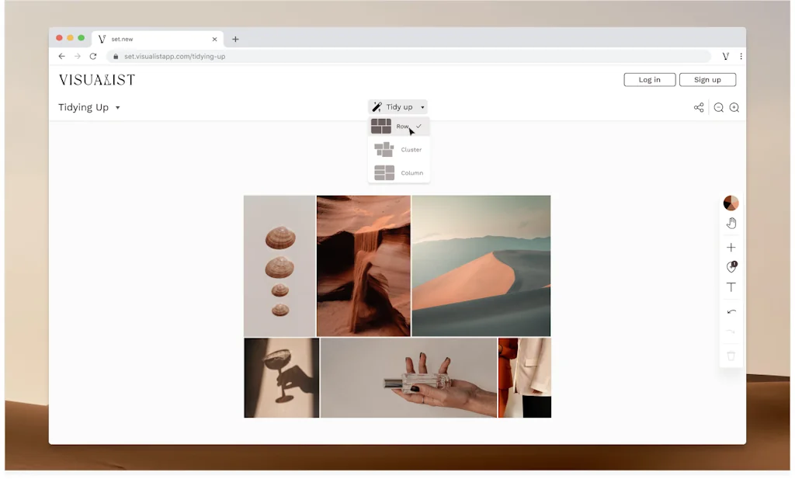This screenshot has height=479, width=795.
Task: Click the Sign up button
Action: [x=707, y=79]
